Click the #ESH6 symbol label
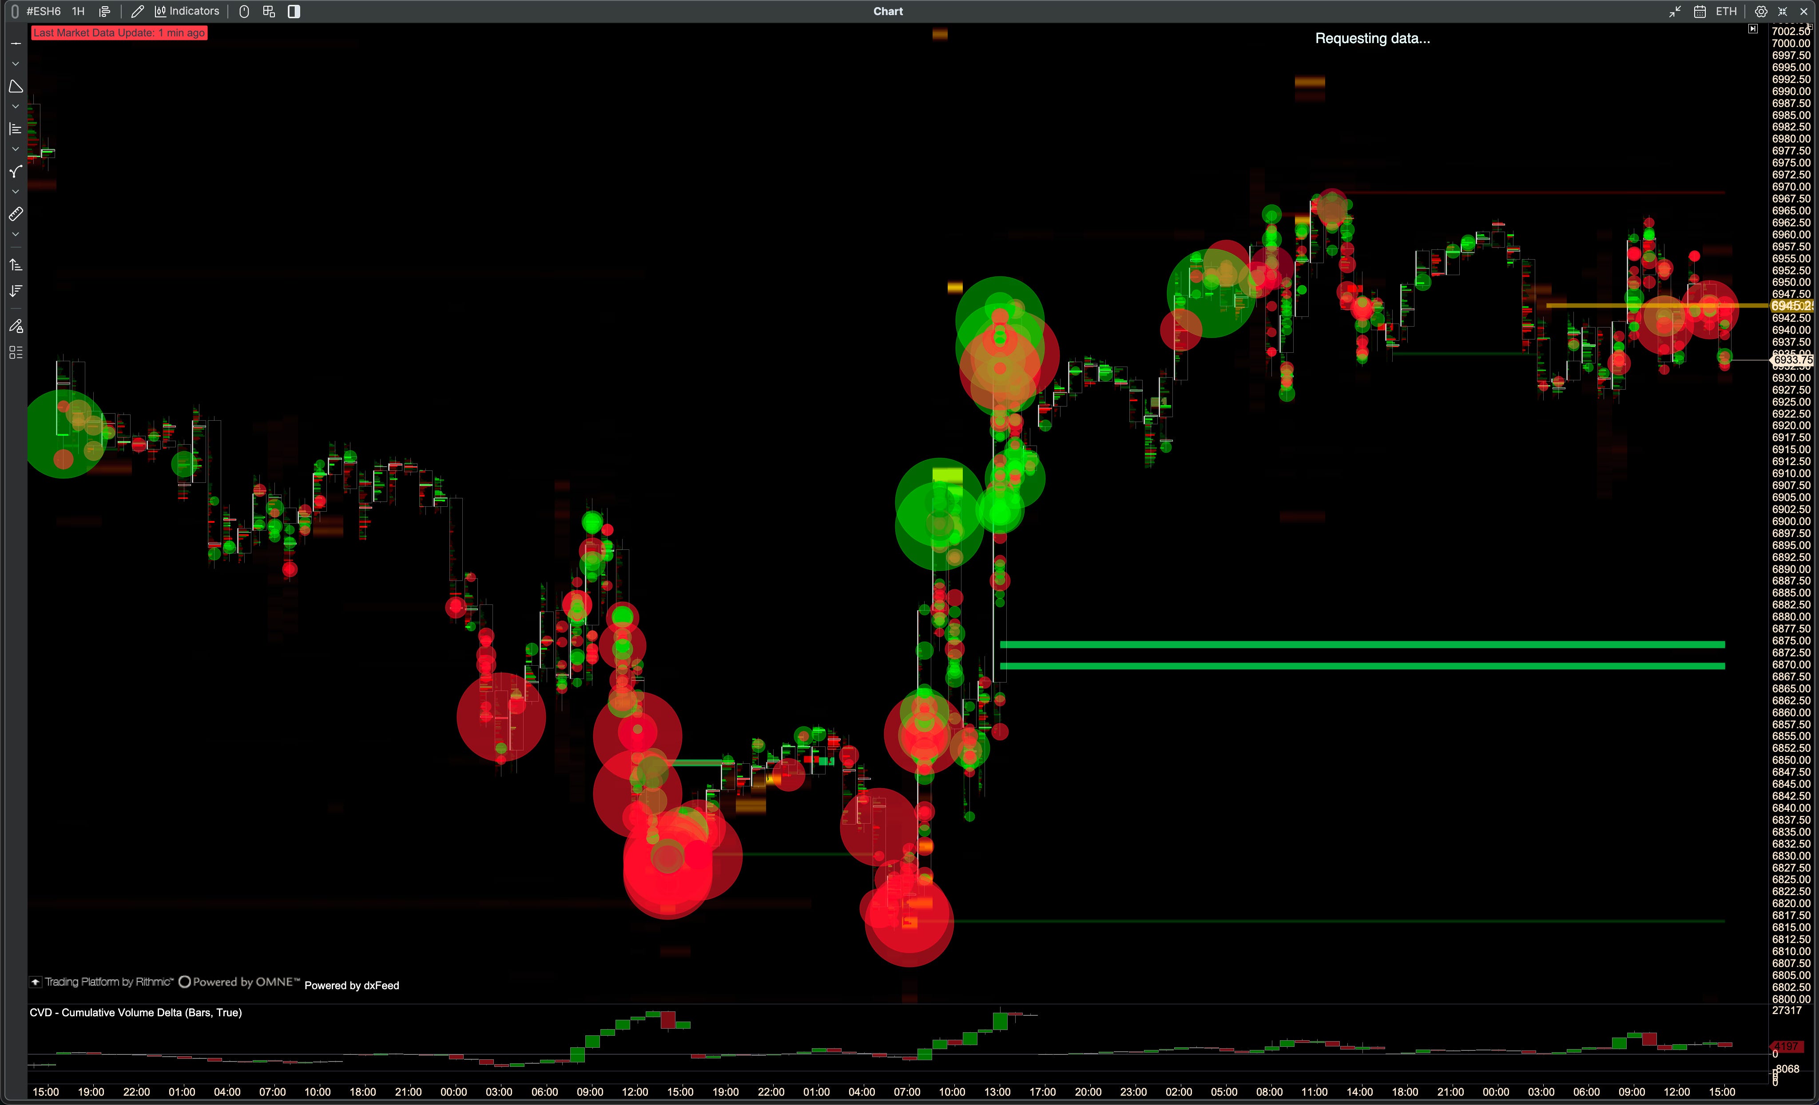The image size is (1819, 1105). (x=44, y=11)
